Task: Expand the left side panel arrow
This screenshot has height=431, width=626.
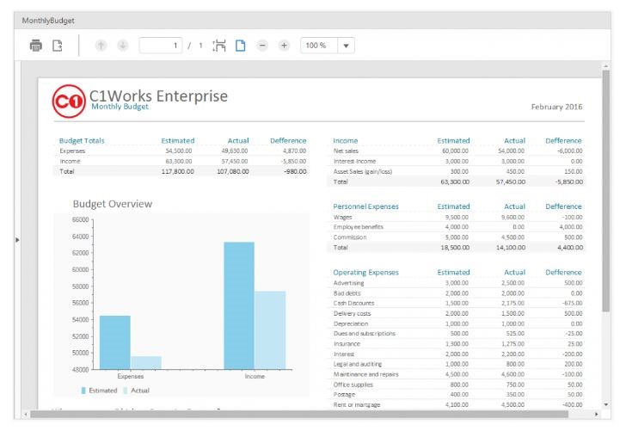Action: [x=17, y=240]
